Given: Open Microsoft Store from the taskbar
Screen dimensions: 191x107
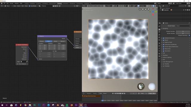Looking at the screenshot, I should point(11,105).
